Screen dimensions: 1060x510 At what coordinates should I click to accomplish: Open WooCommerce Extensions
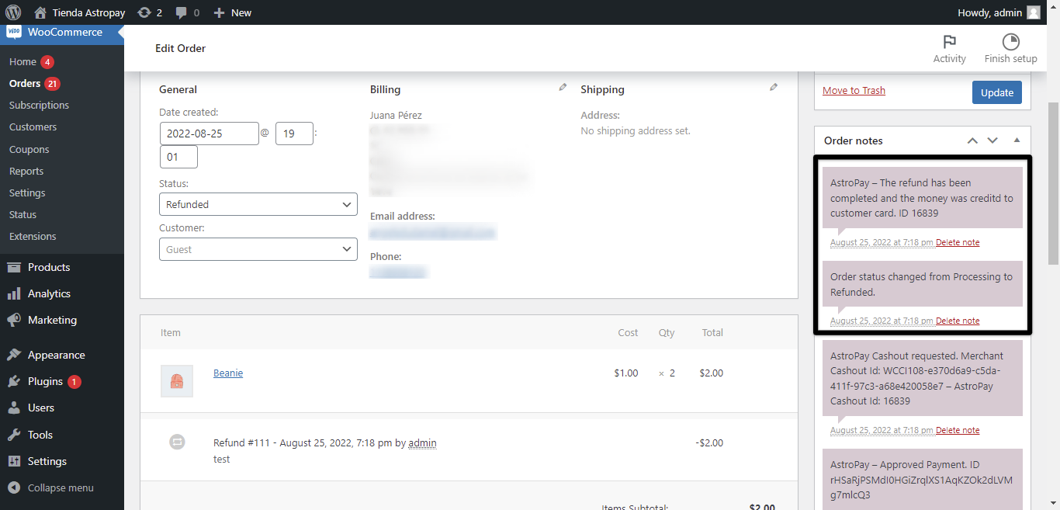tap(33, 236)
